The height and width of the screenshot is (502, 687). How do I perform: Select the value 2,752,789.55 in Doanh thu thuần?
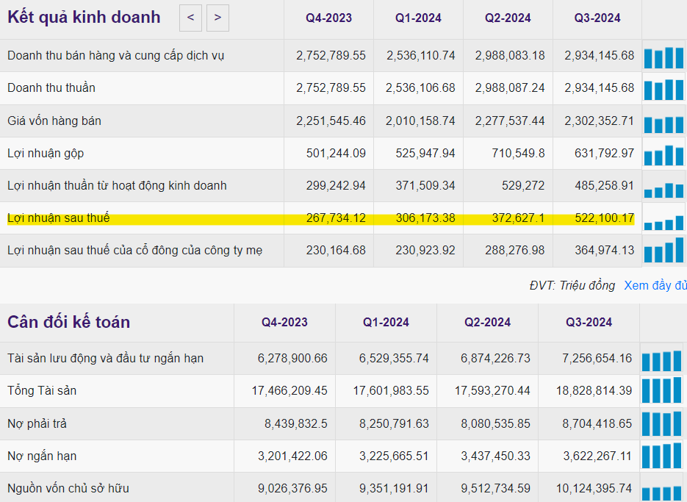tap(331, 87)
